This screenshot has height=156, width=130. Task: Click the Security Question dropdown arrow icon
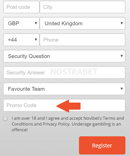(x=122, y=56)
